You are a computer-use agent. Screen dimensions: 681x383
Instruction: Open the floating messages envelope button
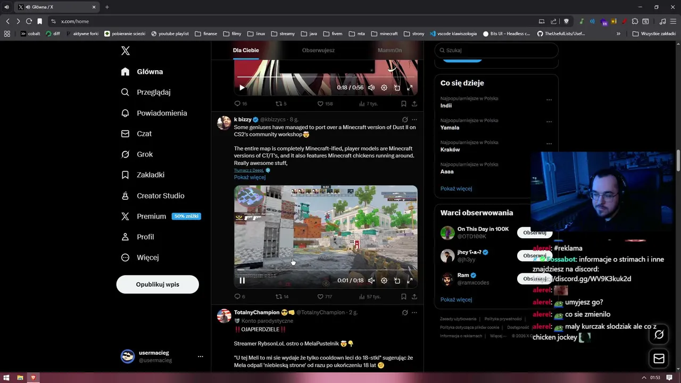pos(659,359)
